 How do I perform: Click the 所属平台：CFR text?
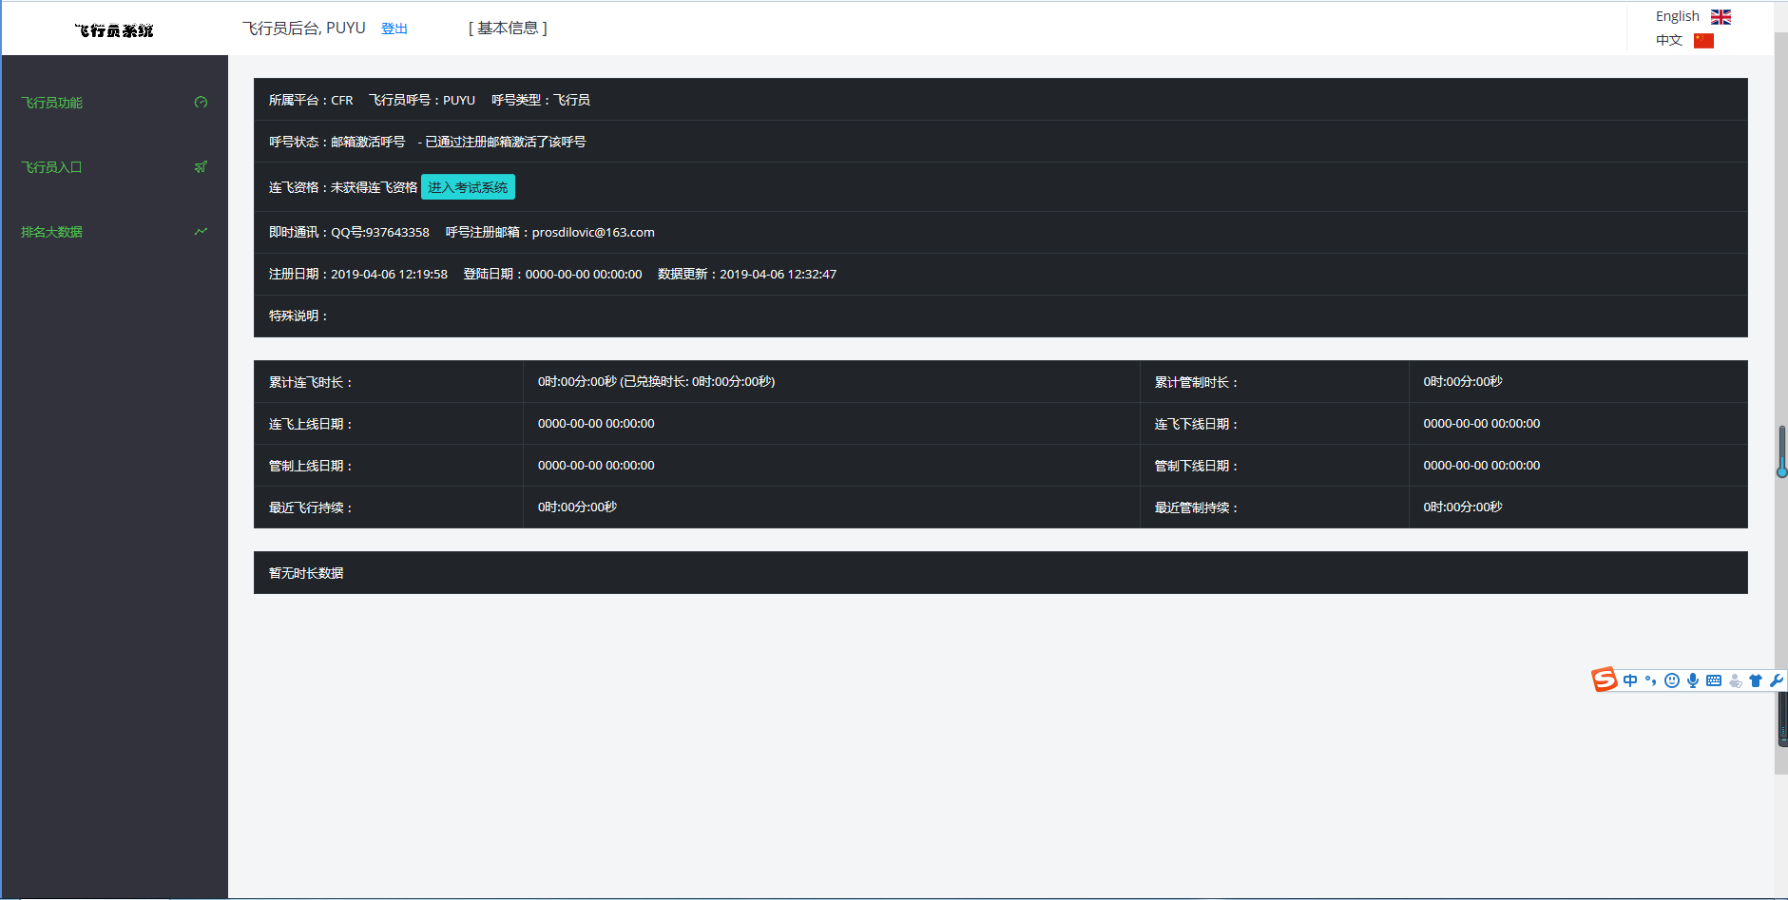click(311, 100)
